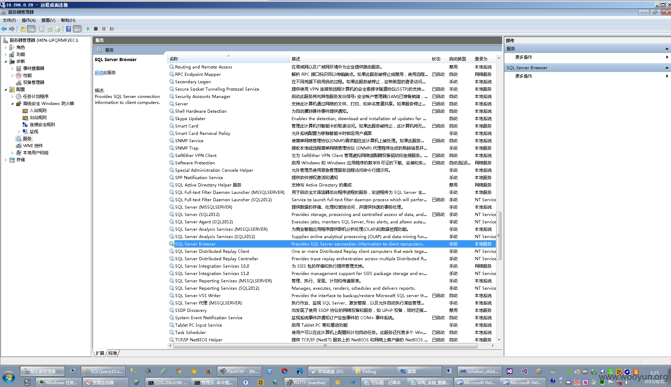Image resolution: width=671 pixels, height=387 pixels.
Task: Sort services by 登录为 column header
Action: 484,59
